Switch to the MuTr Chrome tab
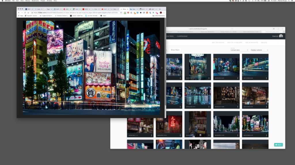The width and height of the screenshot is (295, 165). click(x=58, y=9)
